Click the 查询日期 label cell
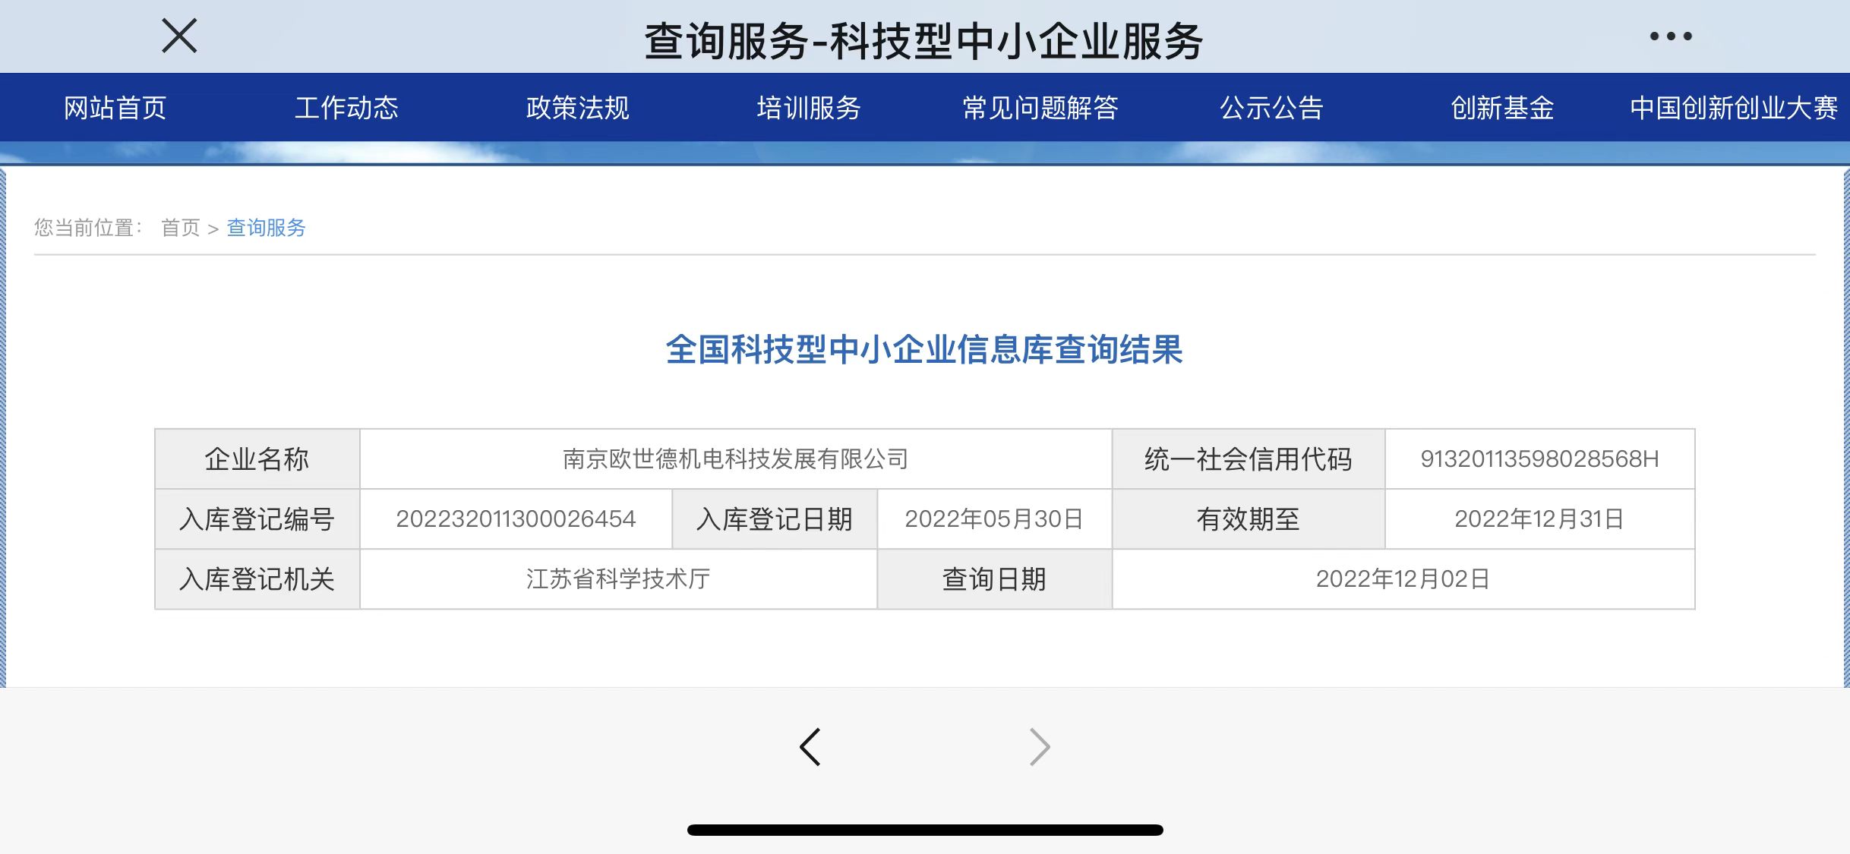This screenshot has height=854, width=1850. coord(994,579)
